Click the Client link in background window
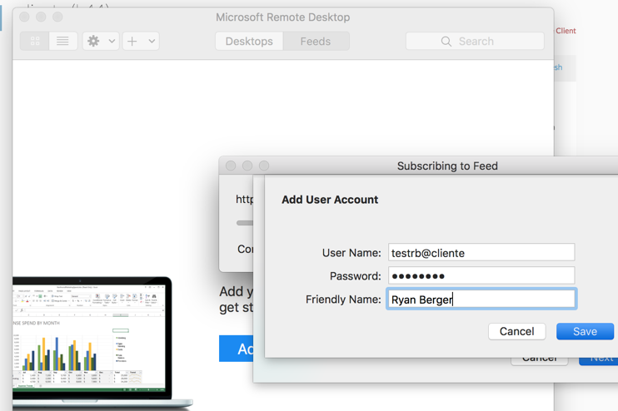This screenshot has width=618, height=411. [x=566, y=31]
